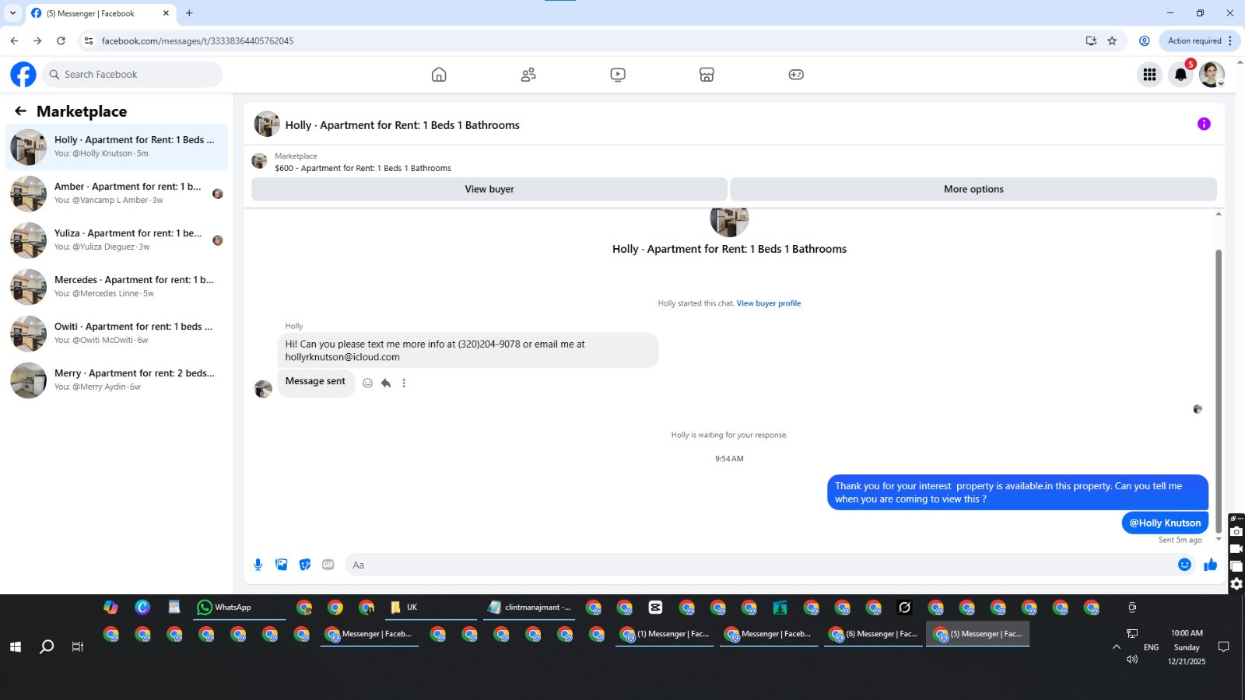The height and width of the screenshot is (700, 1245).
Task: Go forward in browser history
Action: (37, 40)
